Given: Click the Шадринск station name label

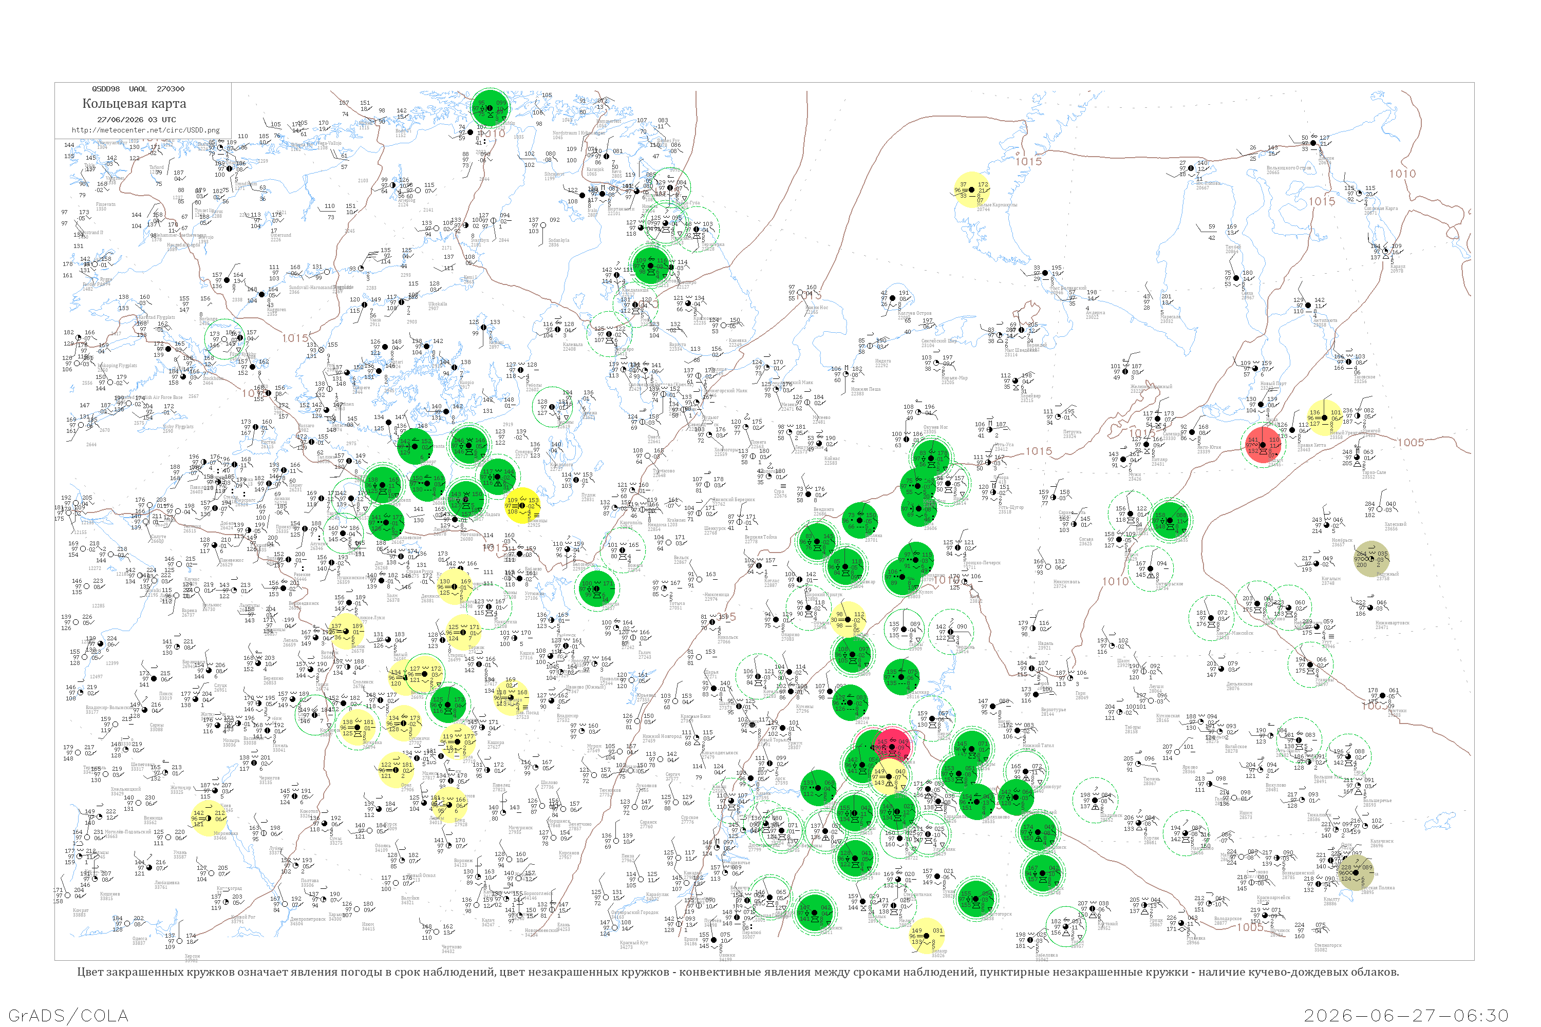Looking at the screenshot, I should [x=1111, y=815].
